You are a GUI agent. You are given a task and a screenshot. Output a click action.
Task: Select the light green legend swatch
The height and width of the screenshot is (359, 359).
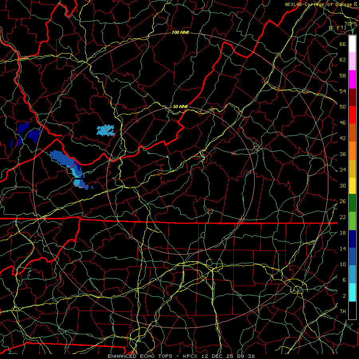coord(352,221)
